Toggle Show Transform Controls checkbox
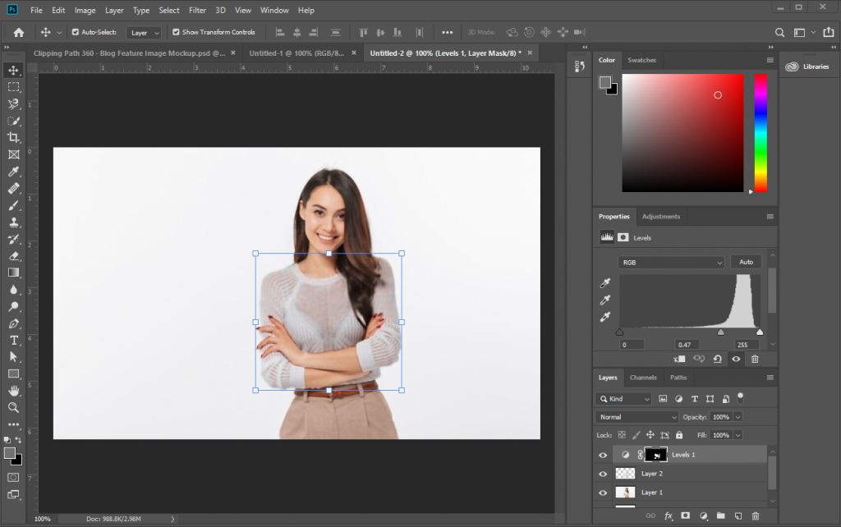Viewport: 841px width, 527px height. [x=176, y=32]
